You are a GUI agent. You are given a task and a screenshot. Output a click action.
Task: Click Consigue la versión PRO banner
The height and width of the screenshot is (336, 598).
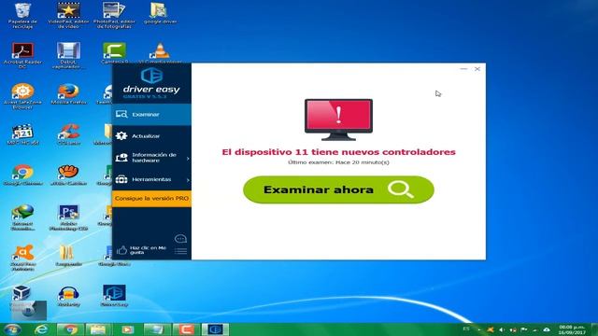tap(151, 199)
